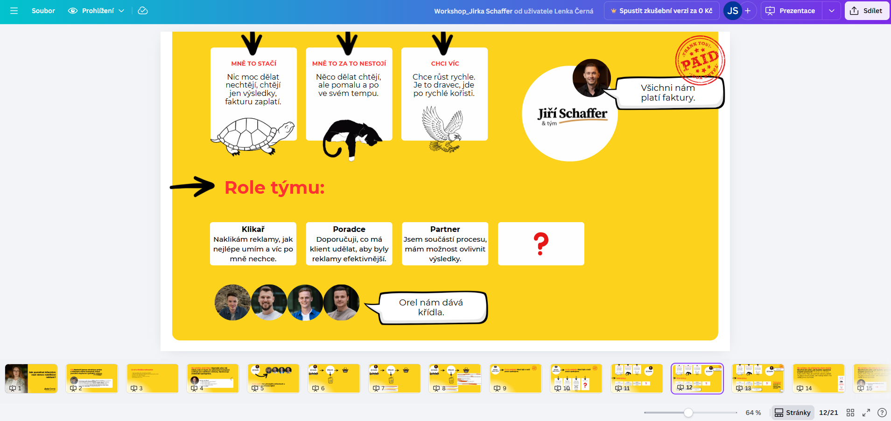
Task: Select page 9 thumbnail
Action: (515, 378)
